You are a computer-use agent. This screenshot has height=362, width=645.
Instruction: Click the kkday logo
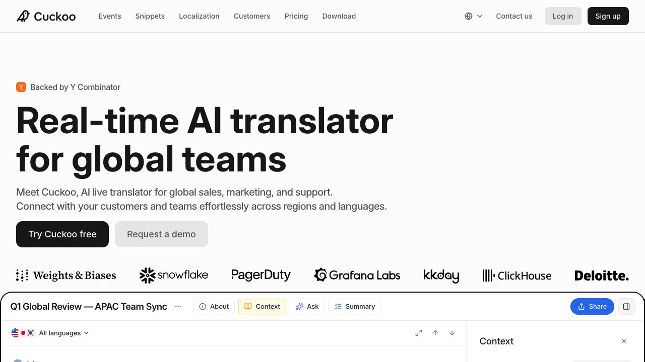pyautogui.click(x=441, y=276)
